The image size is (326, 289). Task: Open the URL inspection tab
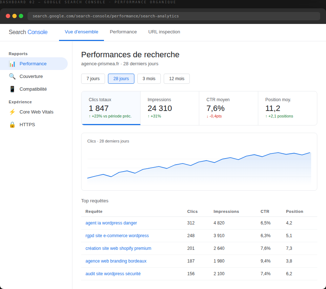coord(164,32)
